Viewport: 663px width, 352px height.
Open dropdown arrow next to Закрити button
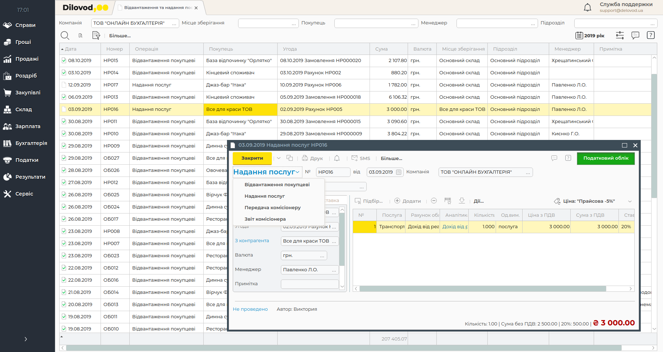(279, 158)
